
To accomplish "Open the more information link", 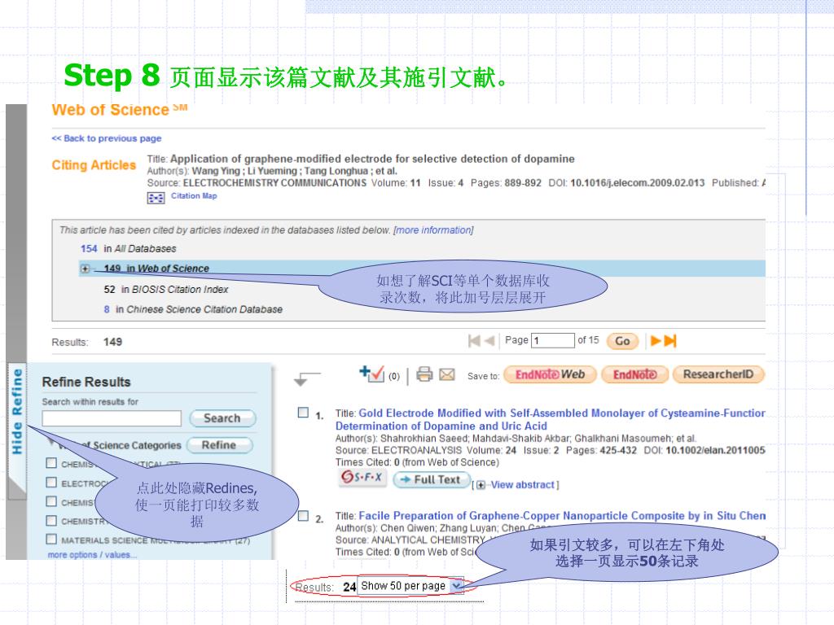I will tap(433, 230).
